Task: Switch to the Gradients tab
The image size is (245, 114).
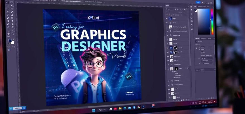Action: pos(204,7)
